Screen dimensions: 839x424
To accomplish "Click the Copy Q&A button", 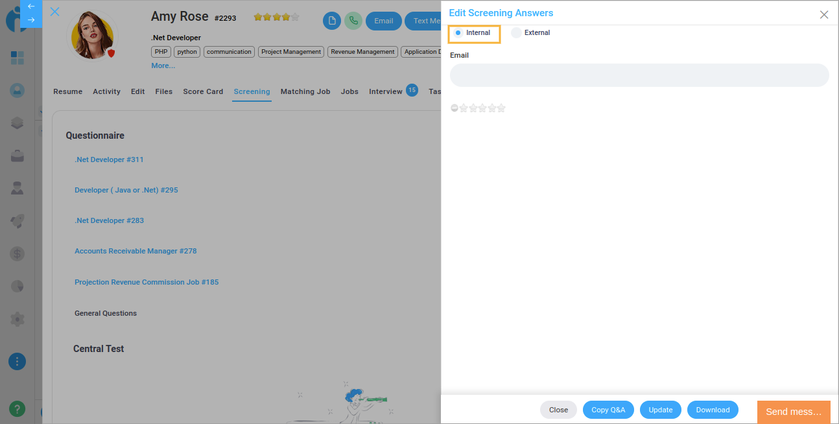I will pyautogui.click(x=608, y=410).
